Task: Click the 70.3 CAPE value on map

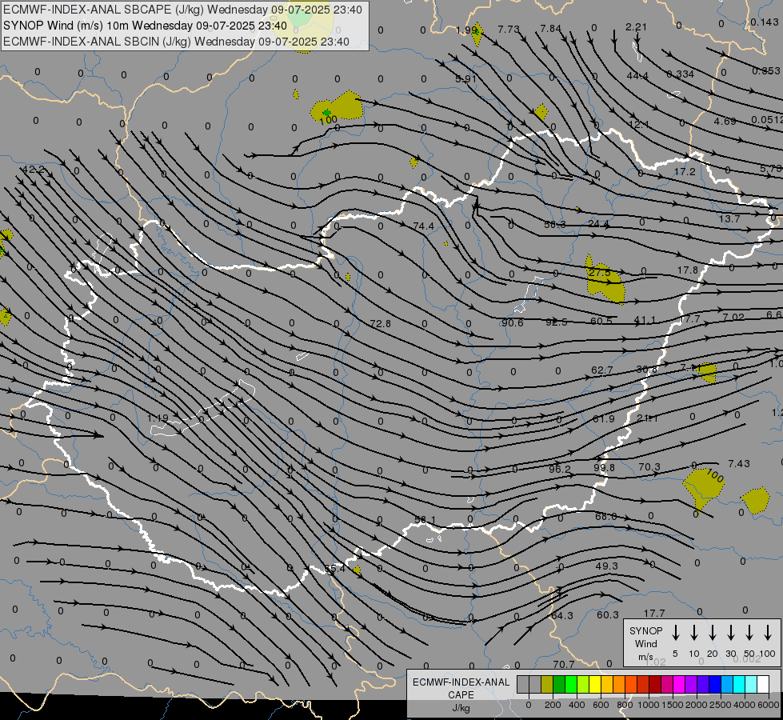Action: pyautogui.click(x=649, y=466)
